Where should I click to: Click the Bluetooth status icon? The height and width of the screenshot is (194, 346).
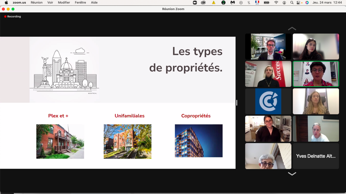pos(249,3)
